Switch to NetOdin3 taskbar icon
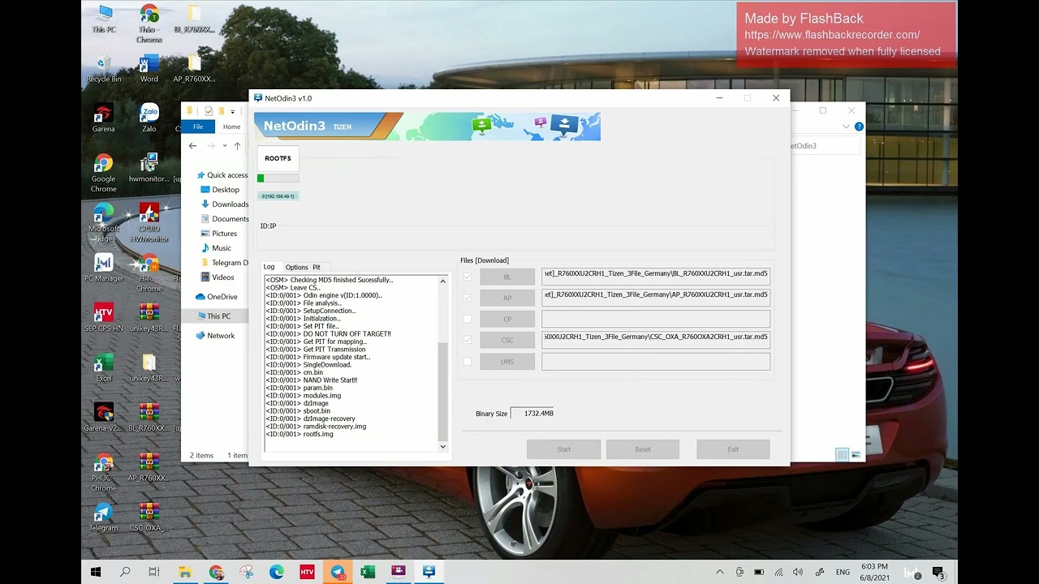Image resolution: width=1039 pixels, height=584 pixels. (429, 572)
